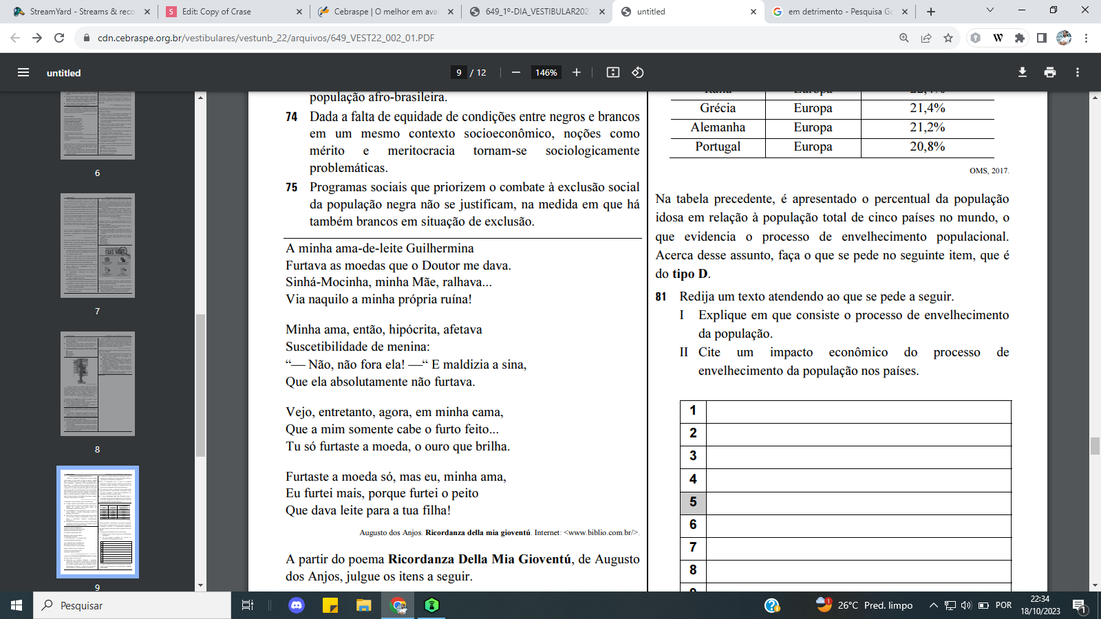Open the tab search dropdown chevron
1101x619 pixels.
[x=990, y=10]
